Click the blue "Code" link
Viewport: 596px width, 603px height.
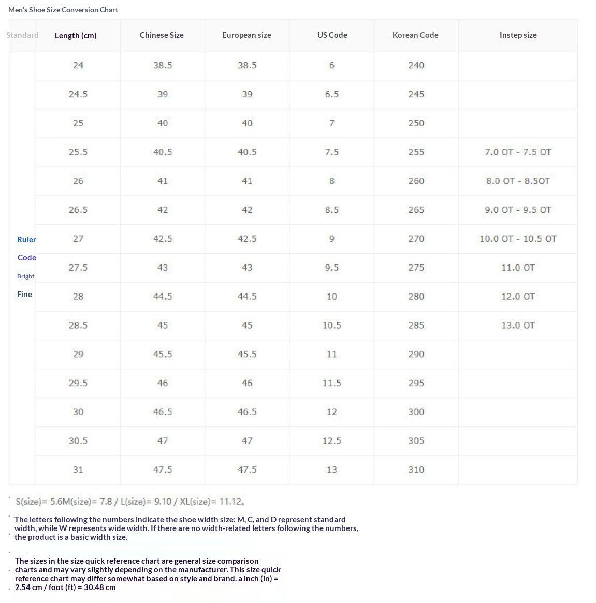click(x=26, y=257)
